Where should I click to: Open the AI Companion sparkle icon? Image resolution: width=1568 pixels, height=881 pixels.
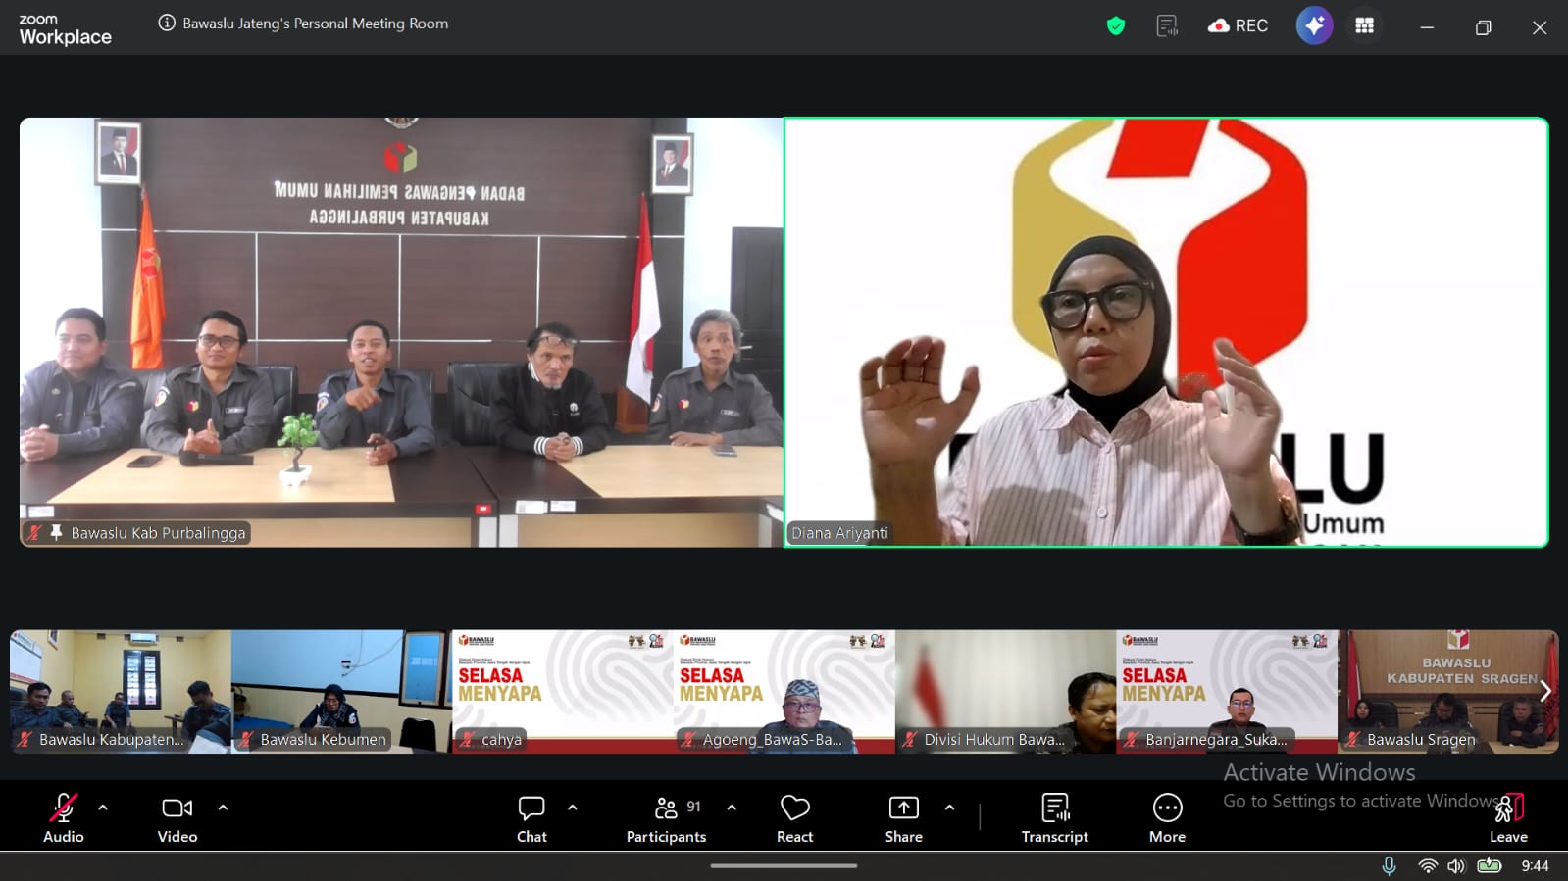click(1314, 25)
